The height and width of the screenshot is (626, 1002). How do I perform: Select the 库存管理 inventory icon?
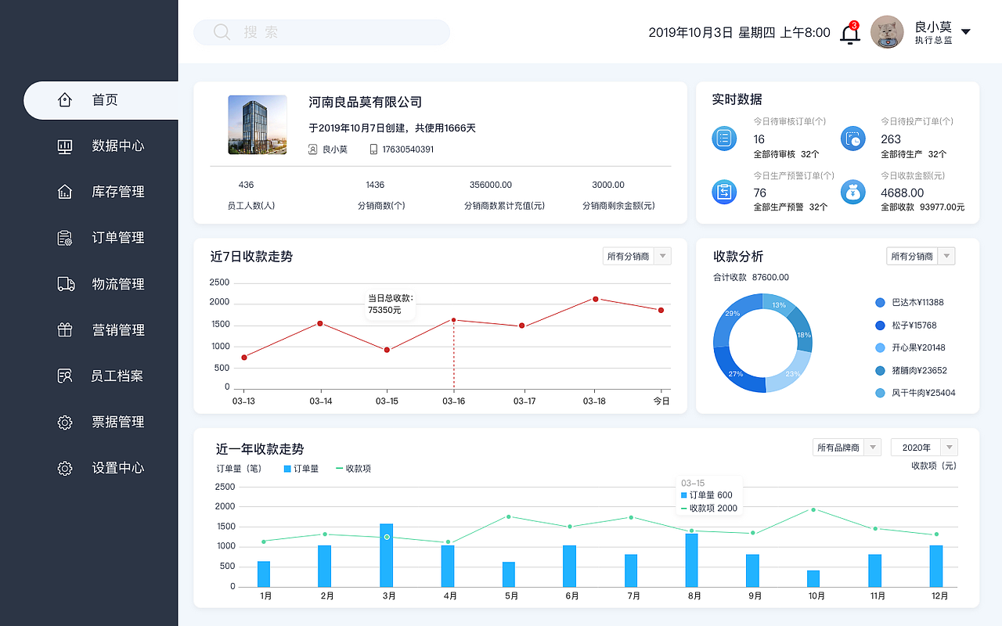coord(64,192)
